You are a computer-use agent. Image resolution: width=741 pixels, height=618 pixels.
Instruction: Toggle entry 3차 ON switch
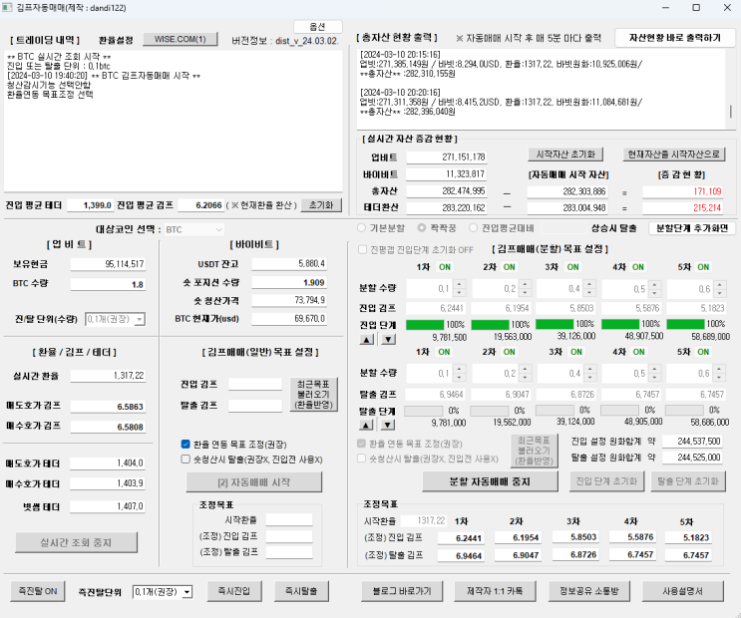point(572,267)
